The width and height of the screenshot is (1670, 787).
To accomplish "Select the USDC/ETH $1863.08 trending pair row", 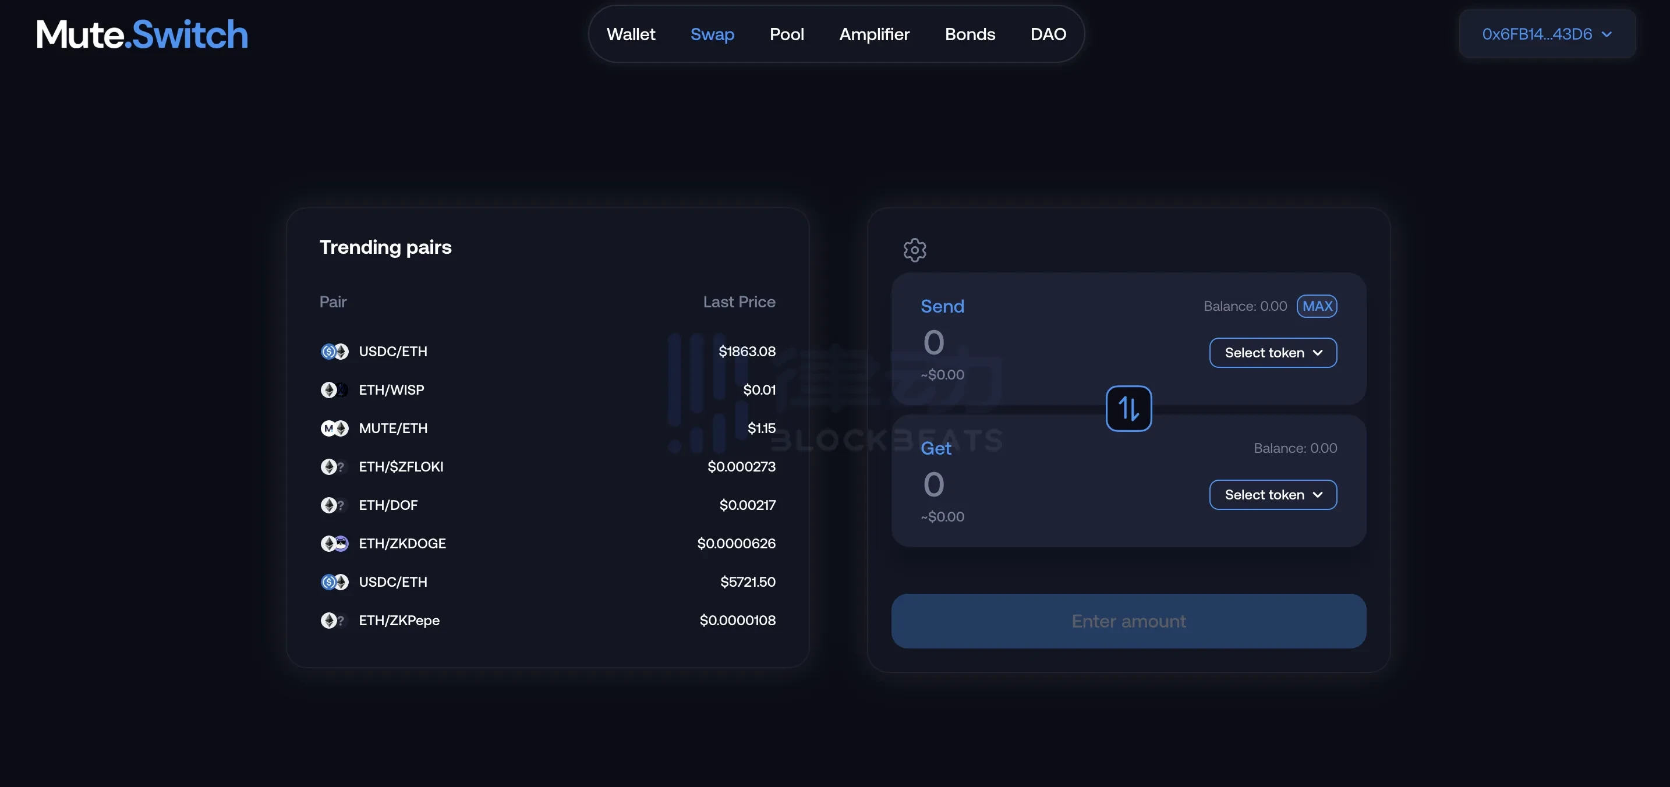I will tap(547, 352).
